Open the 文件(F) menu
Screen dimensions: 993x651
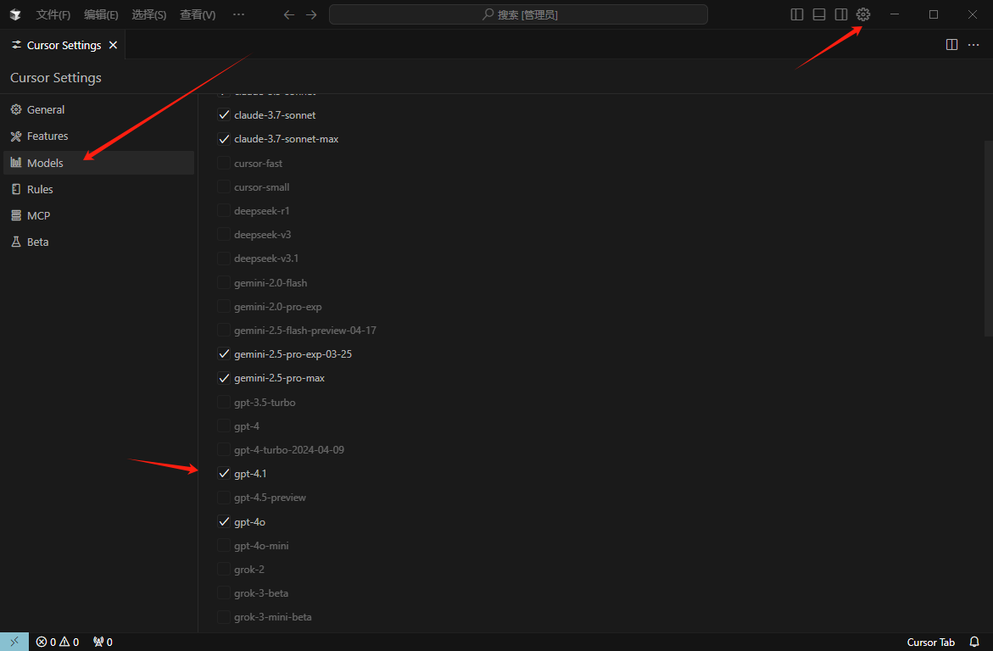(53, 14)
